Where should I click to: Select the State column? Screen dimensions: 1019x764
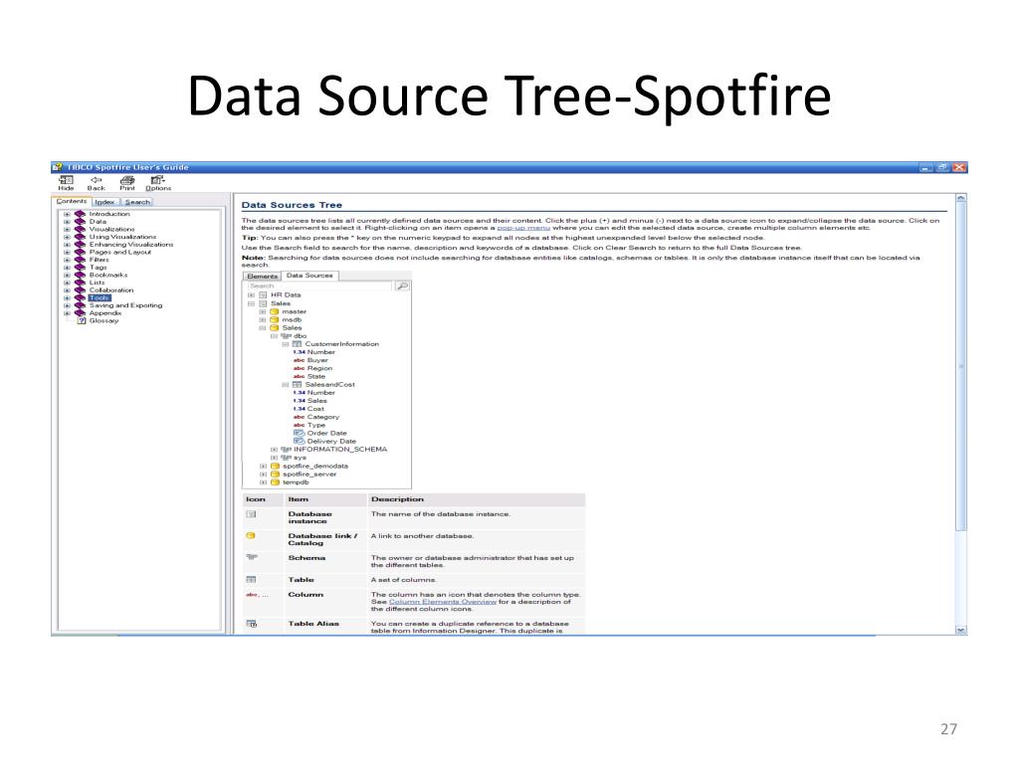(315, 377)
